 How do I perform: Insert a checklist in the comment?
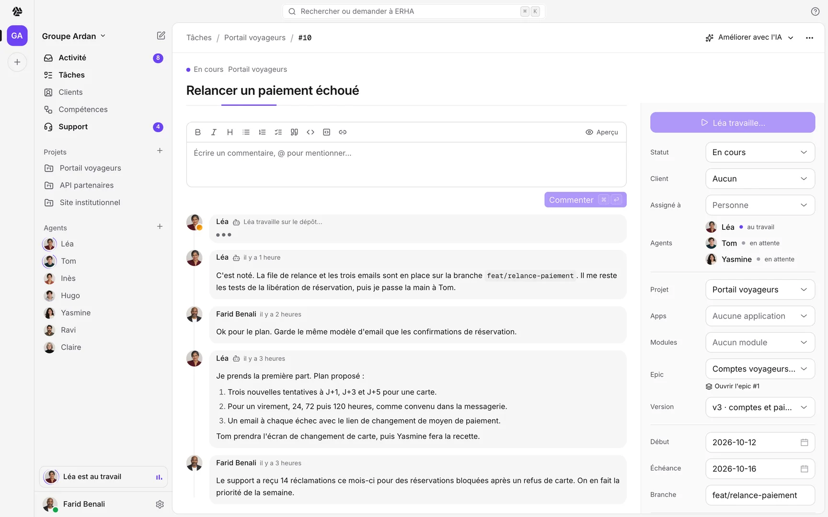[278, 132]
